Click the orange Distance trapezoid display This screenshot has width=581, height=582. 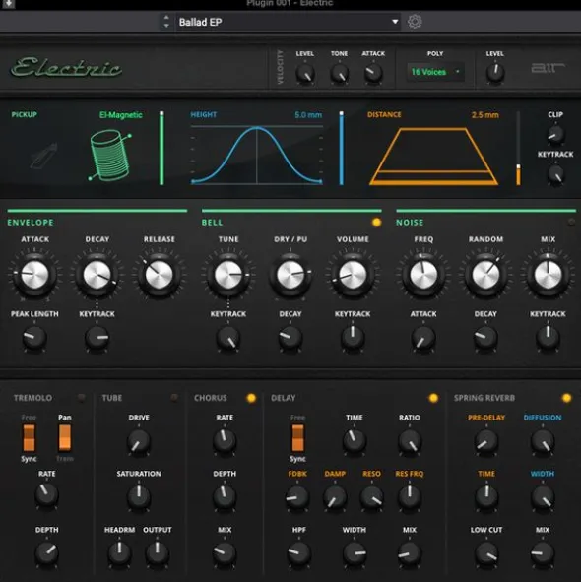pyautogui.click(x=433, y=157)
